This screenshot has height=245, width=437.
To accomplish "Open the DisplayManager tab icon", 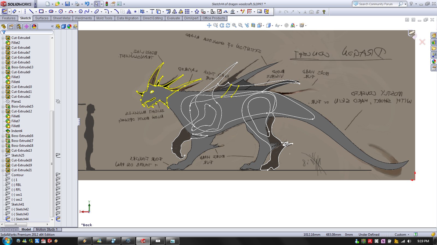I will [34, 26].
